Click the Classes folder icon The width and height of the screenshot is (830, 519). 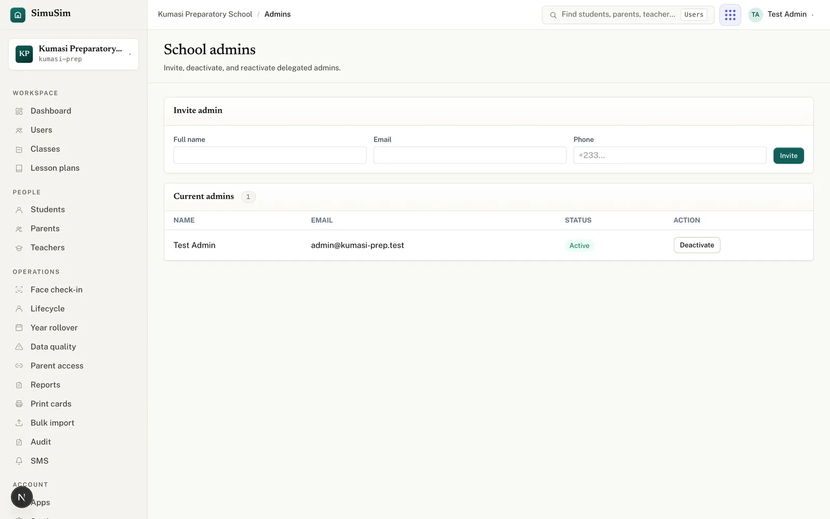tap(19, 149)
